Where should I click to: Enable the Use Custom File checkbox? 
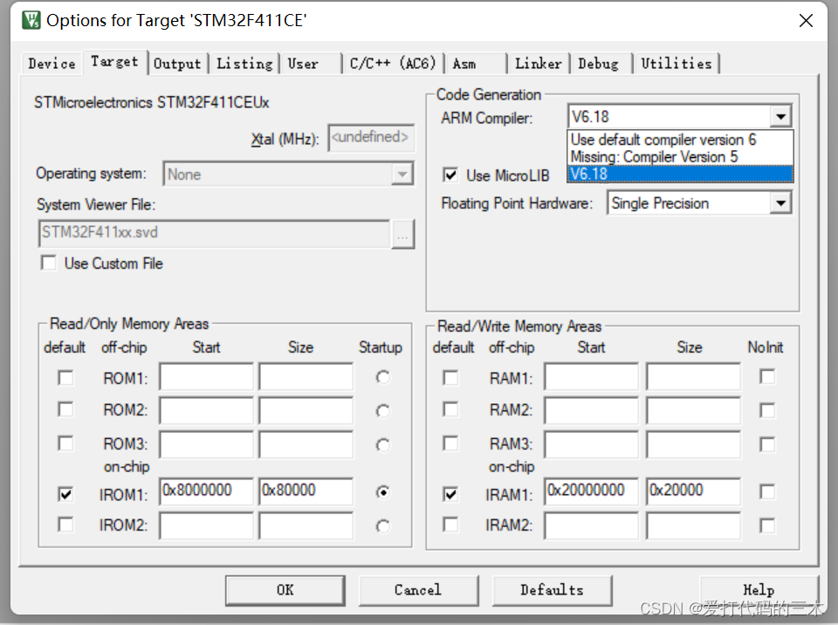pos(49,263)
